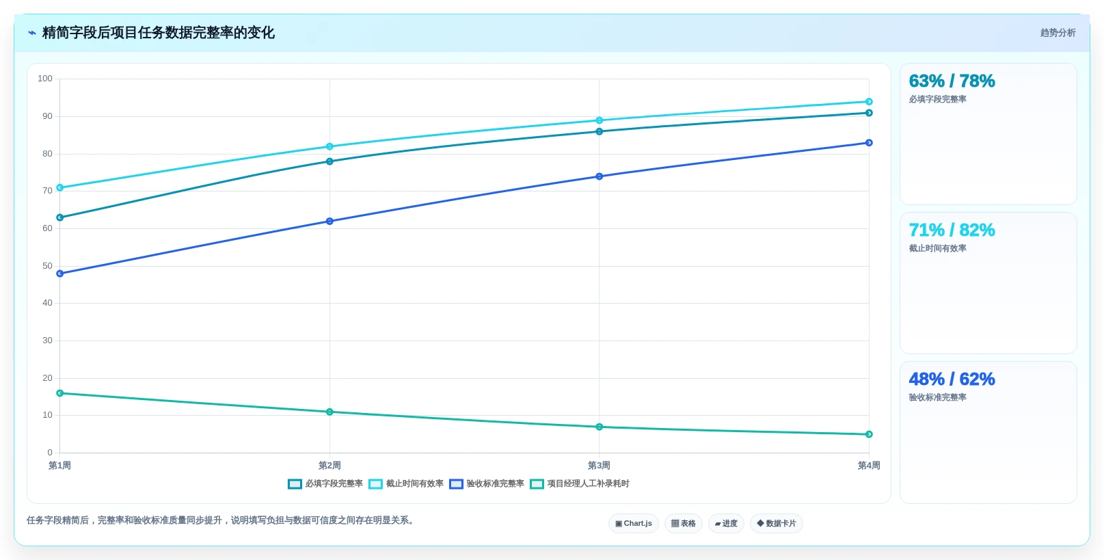Click 验收标准完整率 data point at 第3周
The image size is (1104, 560).
click(x=600, y=176)
